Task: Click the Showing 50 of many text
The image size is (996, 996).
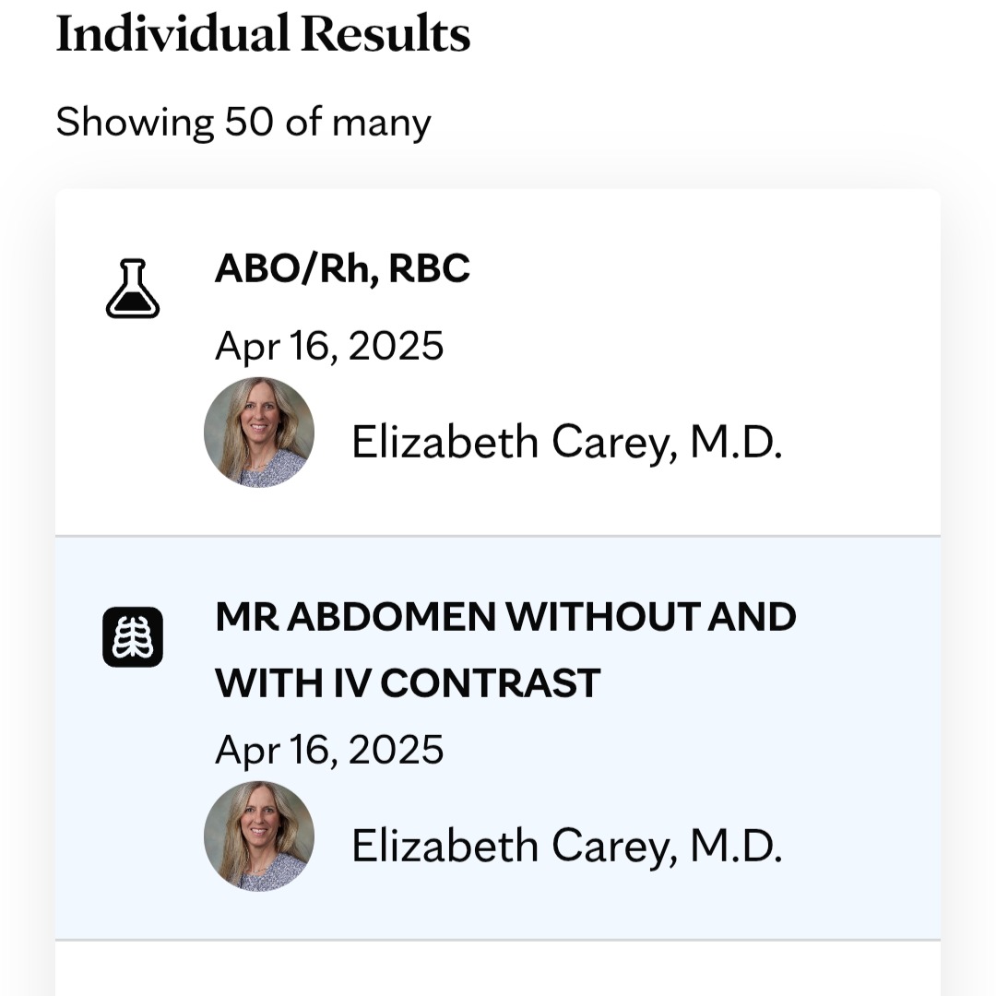Action: (x=243, y=122)
